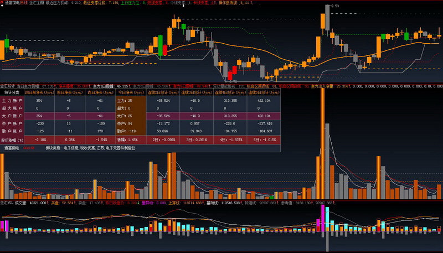This screenshot has height=253, width=443.
Task: Click the 买盘: 52.564 readout
Action: click(x=62, y=203)
